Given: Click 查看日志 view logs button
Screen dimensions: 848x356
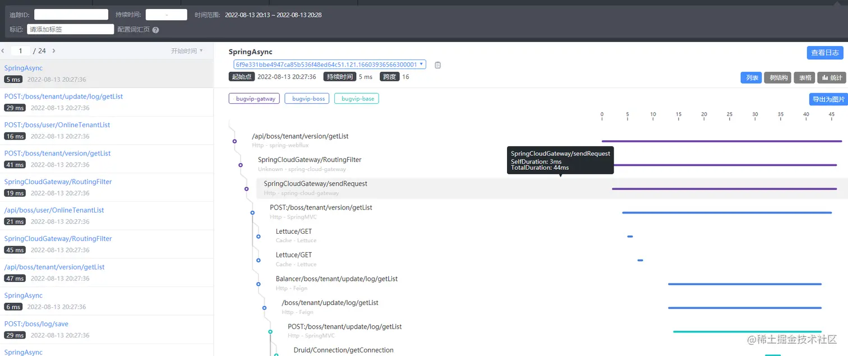Looking at the screenshot, I should [x=825, y=53].
